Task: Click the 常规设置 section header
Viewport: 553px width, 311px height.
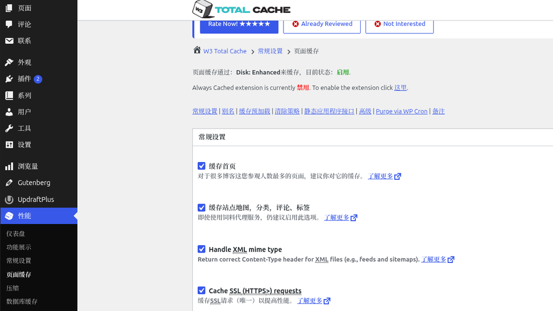Action: pyautogui.click(x=212, y=137)
